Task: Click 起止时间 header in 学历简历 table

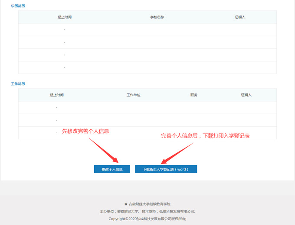Action: [64, 17]
